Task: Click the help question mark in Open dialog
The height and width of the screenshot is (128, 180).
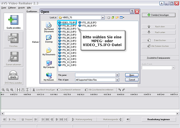Action: [x=132, y=12]
